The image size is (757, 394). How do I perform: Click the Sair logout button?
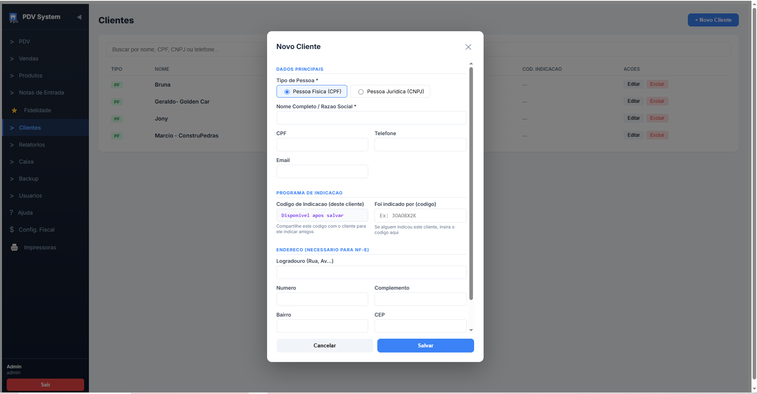pos(45,385)
